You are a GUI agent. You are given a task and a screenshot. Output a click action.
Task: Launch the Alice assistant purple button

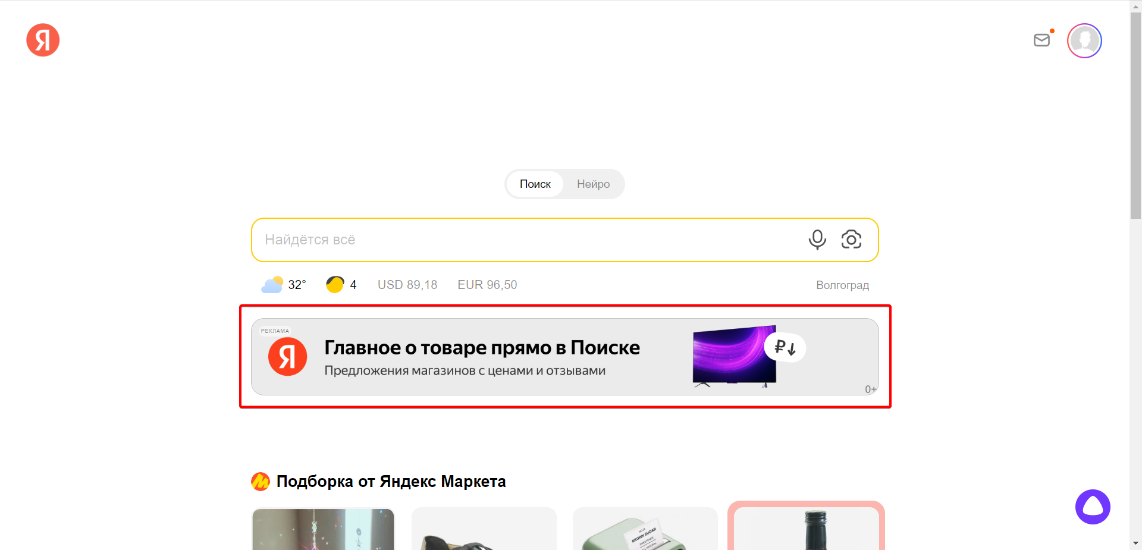point(1093,507)
